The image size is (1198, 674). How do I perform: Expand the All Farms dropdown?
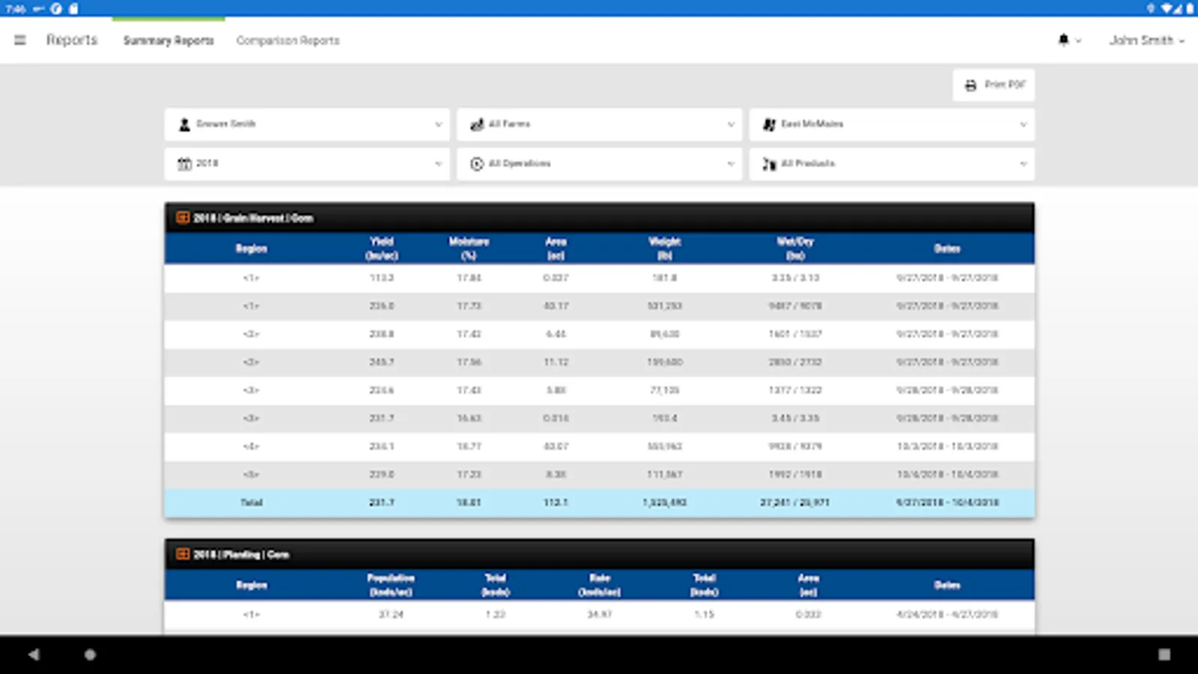(x=599, y=124)
